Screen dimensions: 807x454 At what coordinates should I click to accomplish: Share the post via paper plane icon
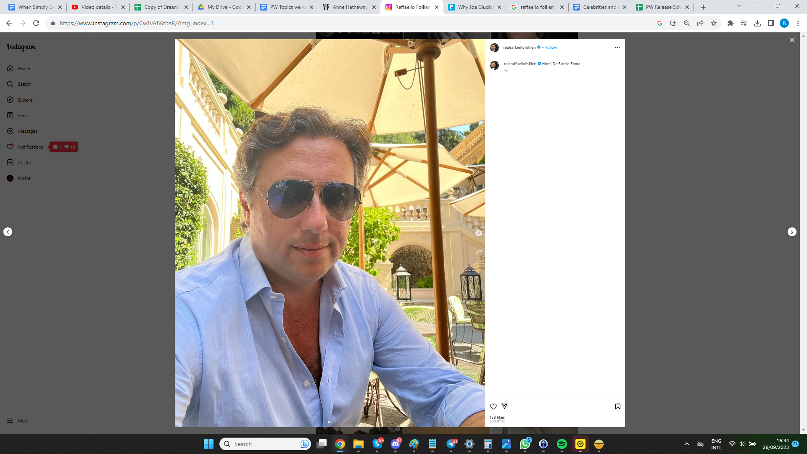tap(504, 406)
